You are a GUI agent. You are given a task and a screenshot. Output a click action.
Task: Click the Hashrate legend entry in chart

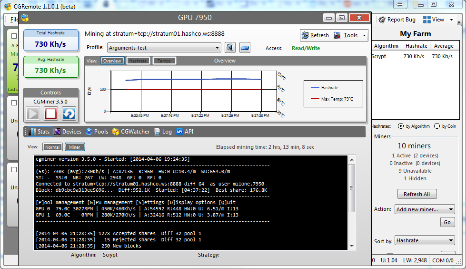(x=325, y=88)
